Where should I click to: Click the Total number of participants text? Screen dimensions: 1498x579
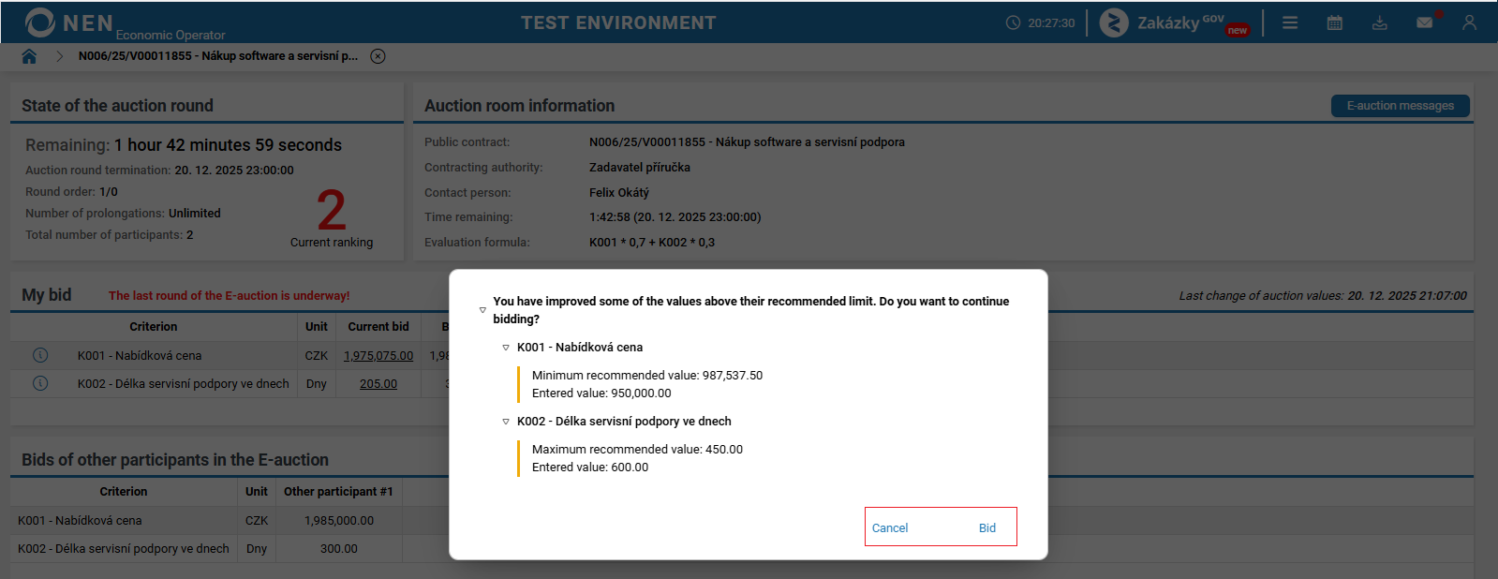point(110,235)
